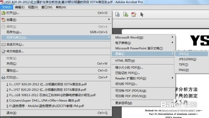Screen dimensions: 209x118
Task: Expand 另存为其它 submenu arrow
Action: pos(109,37)
